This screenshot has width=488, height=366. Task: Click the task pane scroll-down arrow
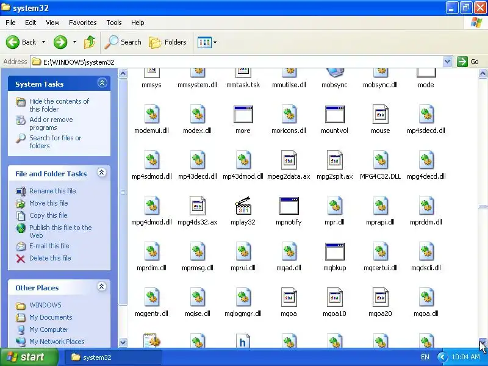(123, 342)
